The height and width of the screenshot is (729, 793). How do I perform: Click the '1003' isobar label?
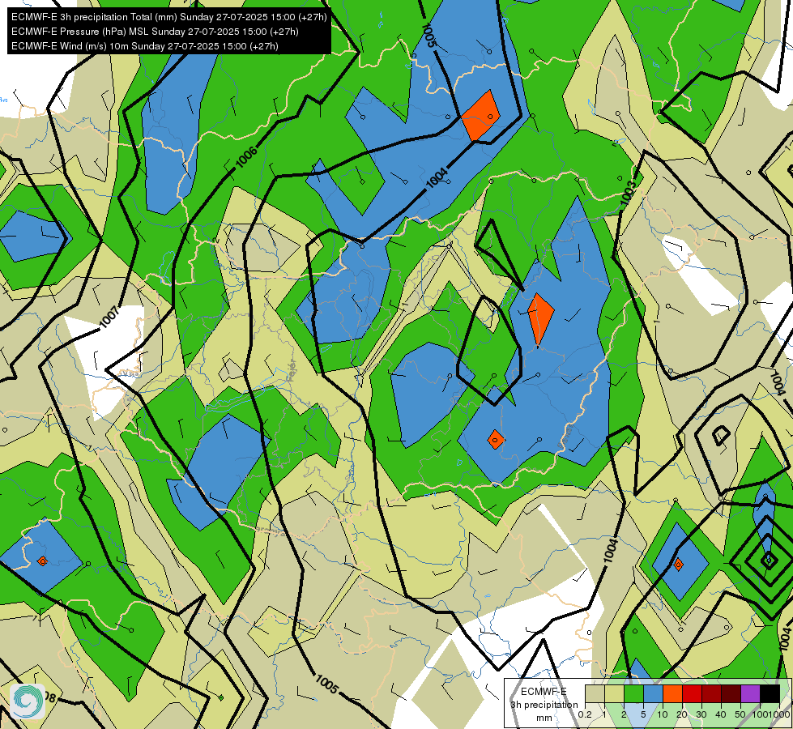(x=628, y=193)
